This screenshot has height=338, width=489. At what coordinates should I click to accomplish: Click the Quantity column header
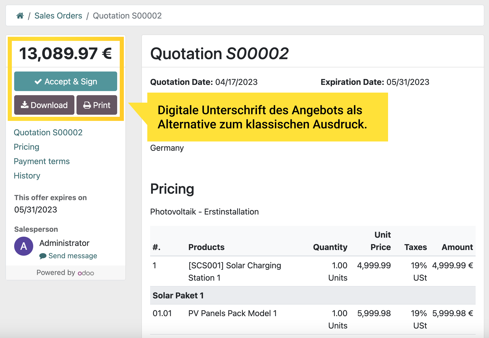(330, 247)
